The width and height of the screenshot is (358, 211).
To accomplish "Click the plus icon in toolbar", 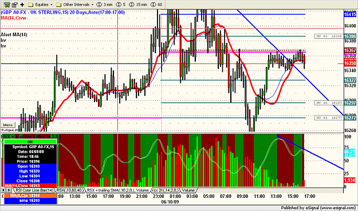I will click(x=22, y=5).
